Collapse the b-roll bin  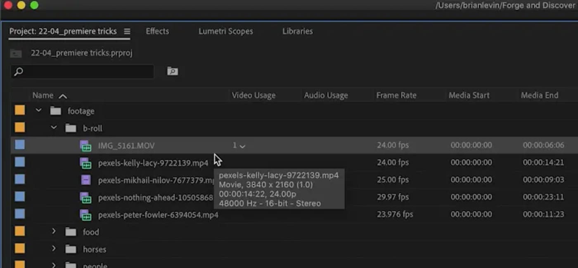54,128
